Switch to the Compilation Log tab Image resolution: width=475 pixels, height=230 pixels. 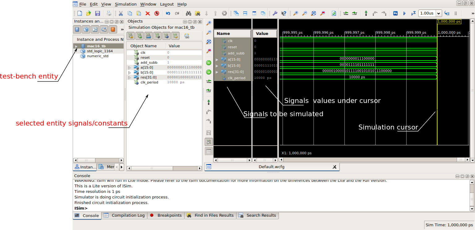(x=124, y=215)
